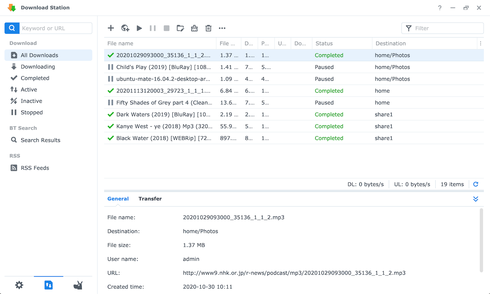This screenshot has height=294, width=490.
Task: Open RSS Feeds in sidebar
Action: [x=35, y=168]
